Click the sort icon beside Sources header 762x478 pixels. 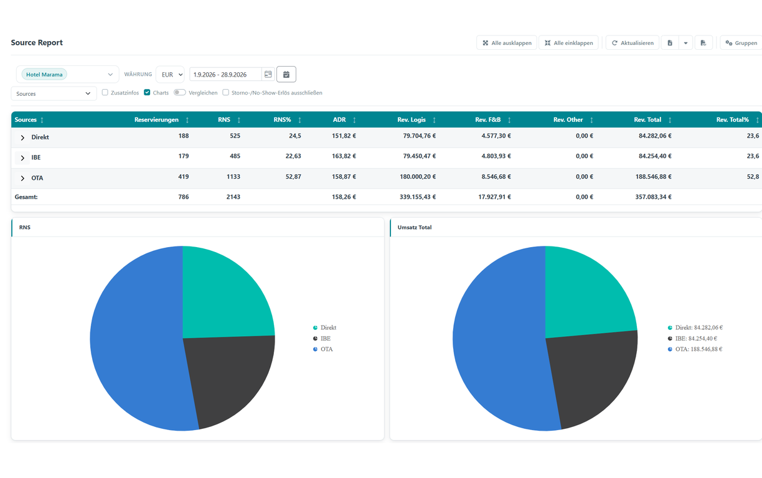pyautogui.click(x=42, y=120)
